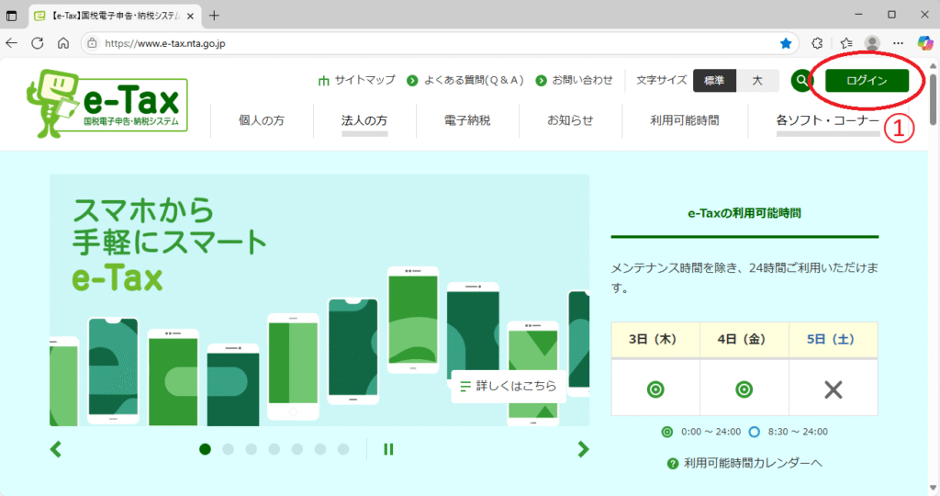Click the browser profile avatar
The width and height of the screenshot is (940, 496).
[x=872, y=43]
